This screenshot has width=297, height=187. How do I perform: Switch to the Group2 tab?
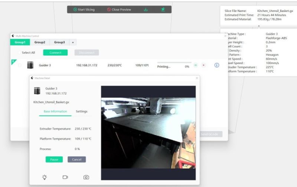tap(40, 42)
